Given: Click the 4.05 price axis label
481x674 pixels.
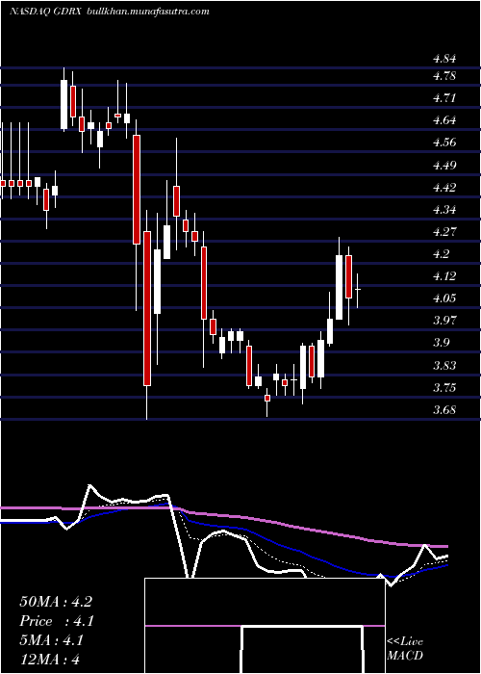Looking at the screenshot, I should [443, 298].
